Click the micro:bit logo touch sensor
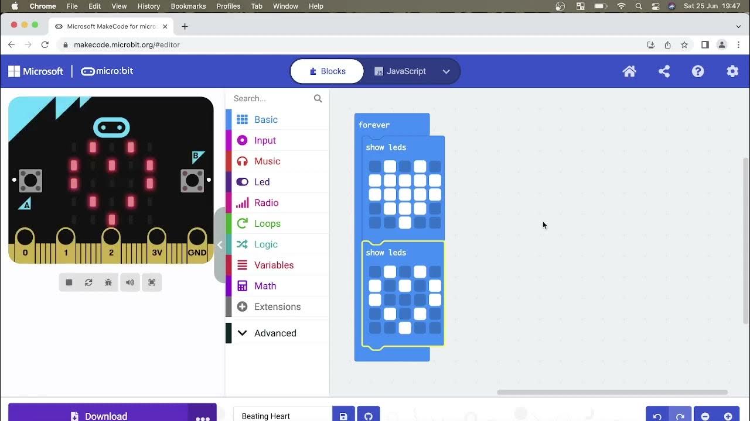This screenshot has width=750, height=421. tap(111, 127)
